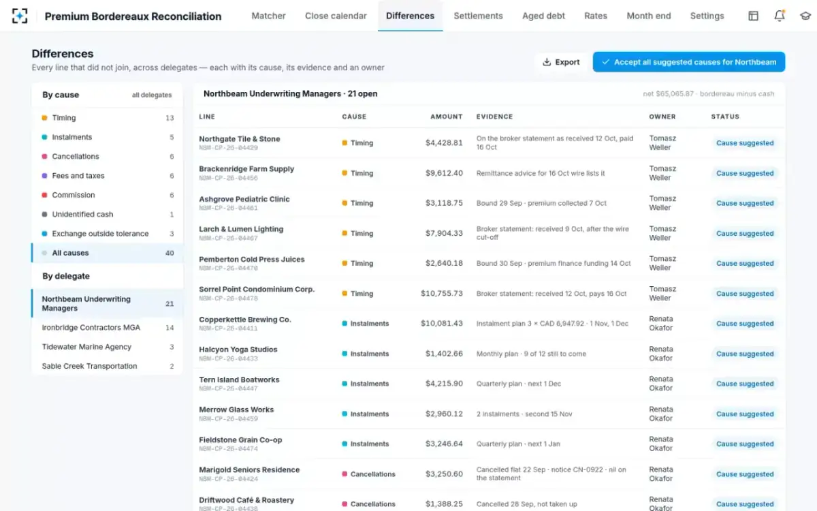Click the pink Cancellations cause dot
Image resolution: width=817 pixels, height=511 pixels.
click(44, 157)
